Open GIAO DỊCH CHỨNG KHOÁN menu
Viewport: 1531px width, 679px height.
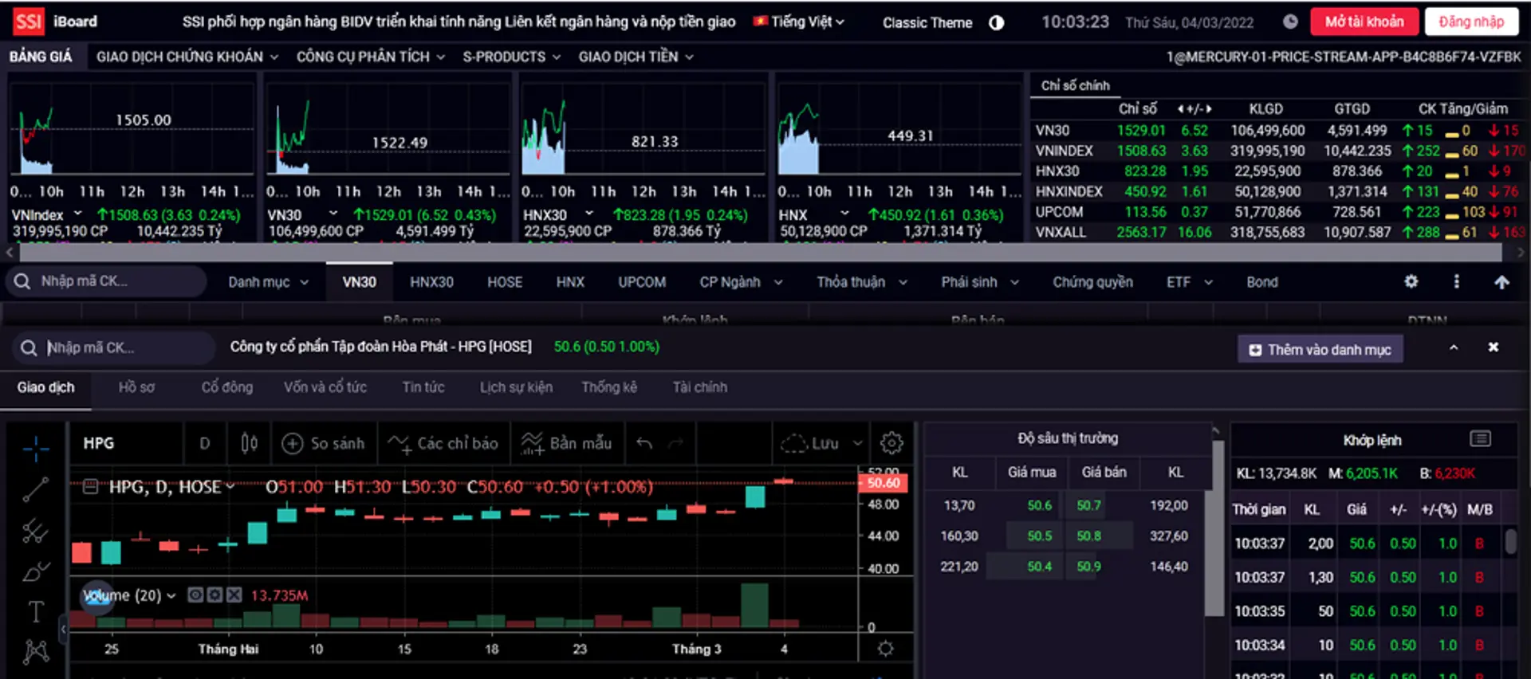(187, 57)
